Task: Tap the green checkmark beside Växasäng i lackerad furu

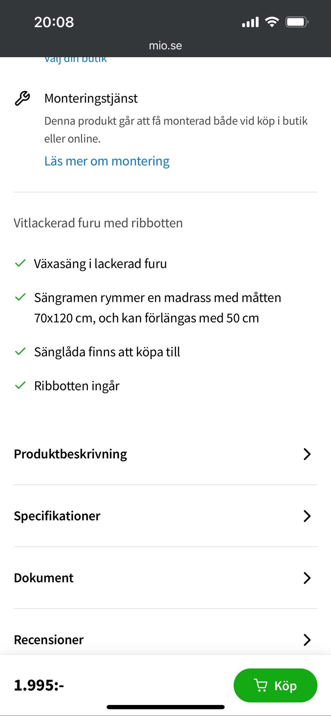Action: point(20,264)
